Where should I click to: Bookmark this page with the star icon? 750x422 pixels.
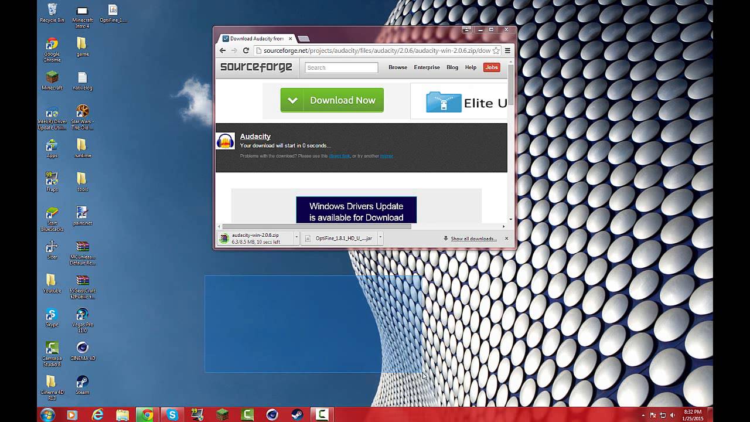[496, 50]
